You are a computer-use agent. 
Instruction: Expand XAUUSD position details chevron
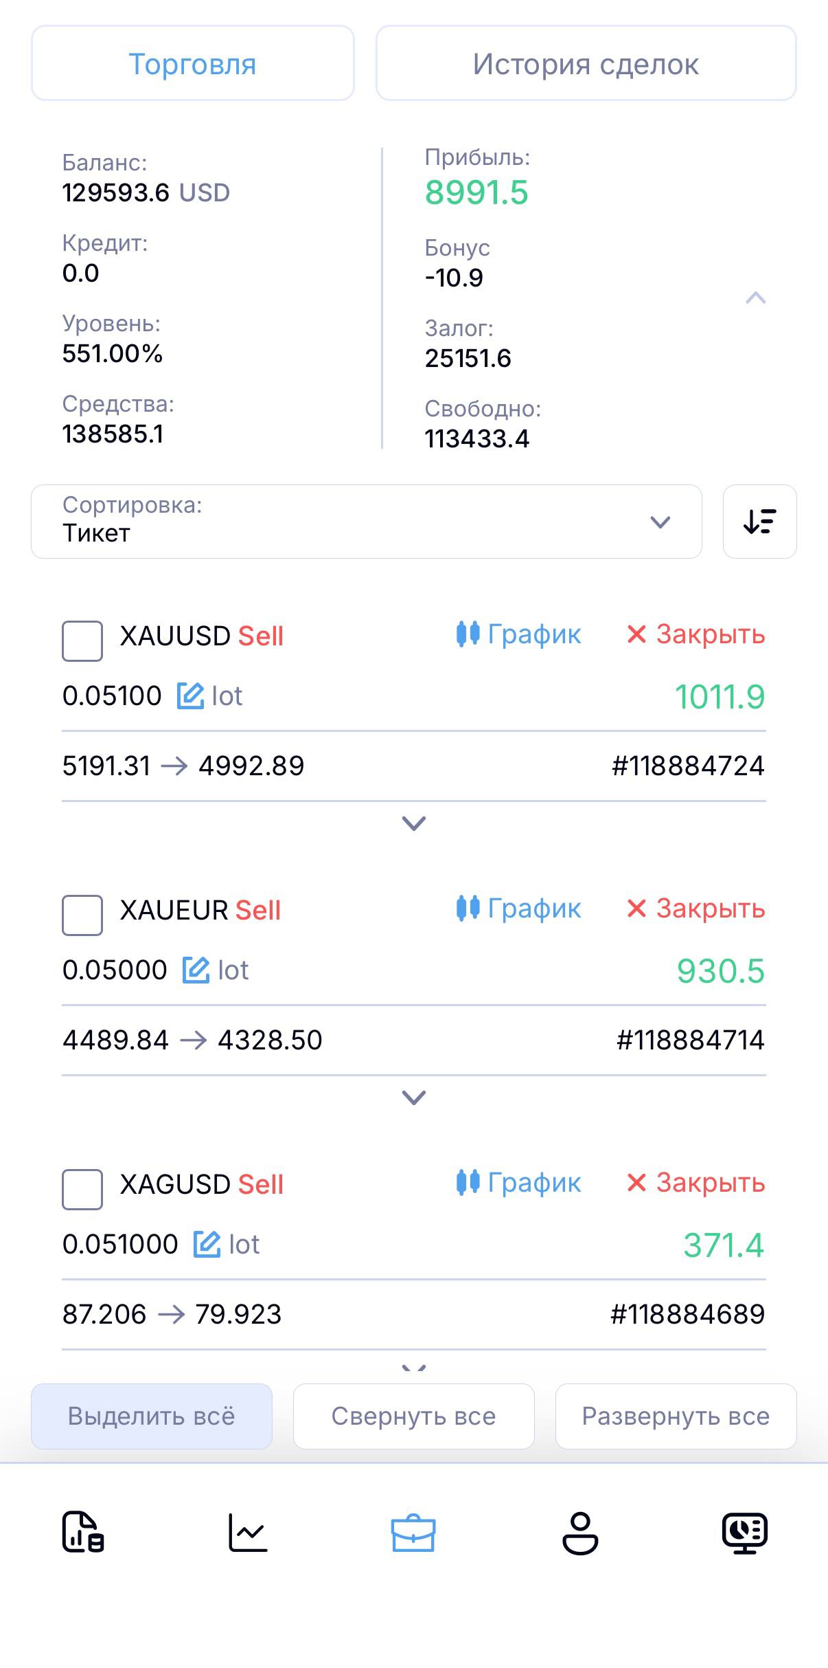click(413, 823)
